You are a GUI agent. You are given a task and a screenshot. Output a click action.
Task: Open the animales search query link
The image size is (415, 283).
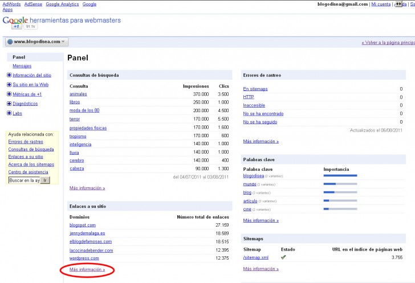(x=78, y=94)
